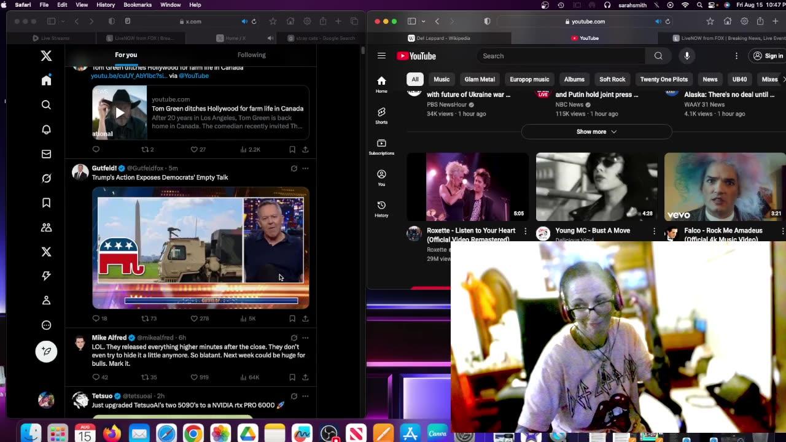Screen dimensions: 786x442
Task: Select the All filter chip on YouTube
Action: pyautogui.click(x=415, y=79)
